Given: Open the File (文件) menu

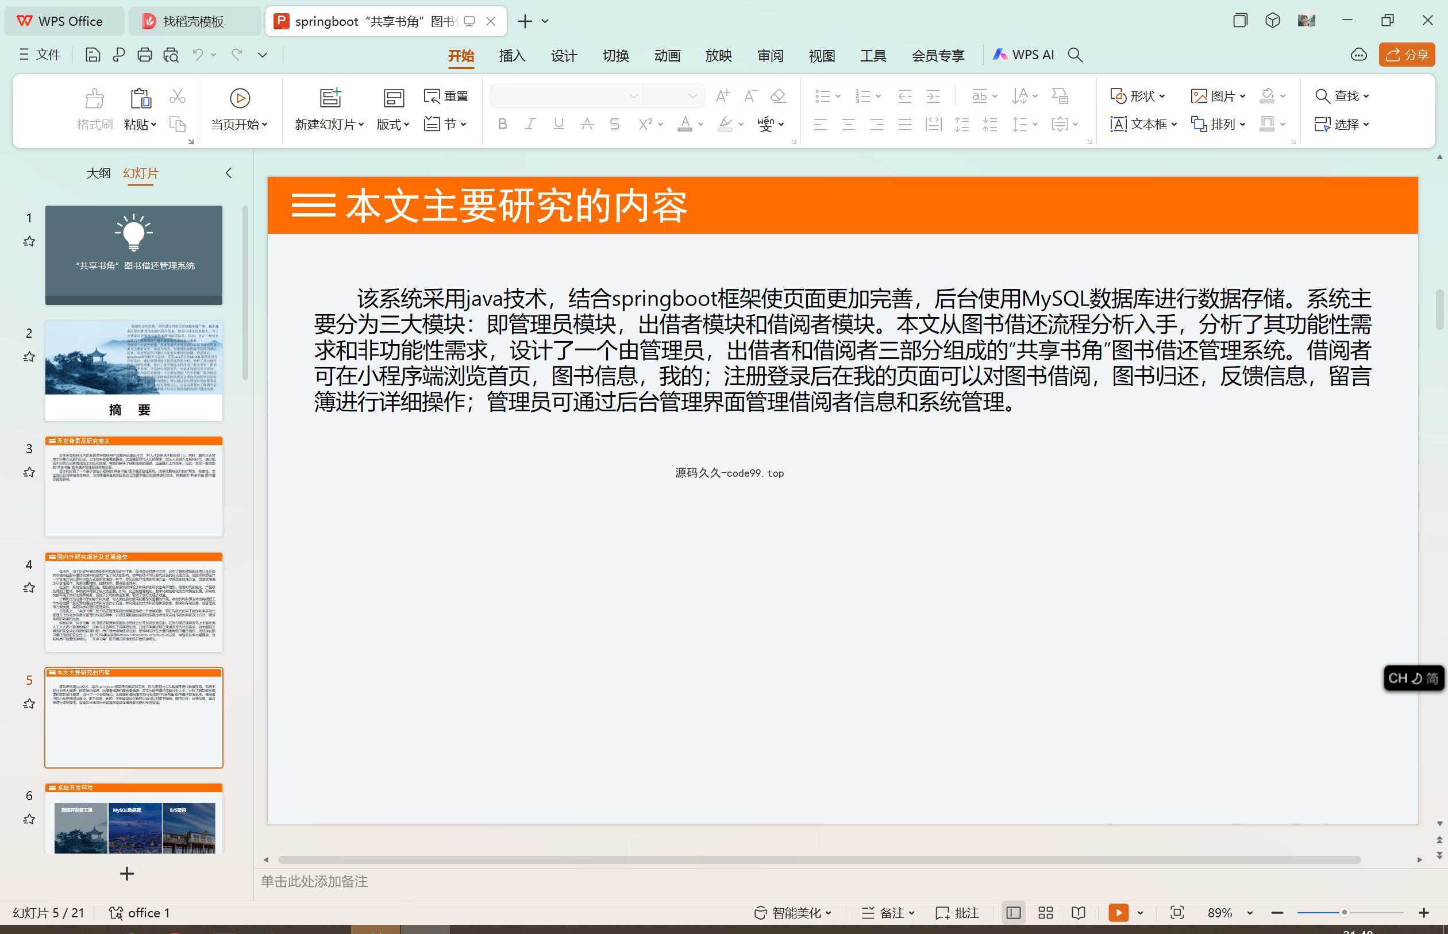Looking at the screenshot, I should [40, 55].
